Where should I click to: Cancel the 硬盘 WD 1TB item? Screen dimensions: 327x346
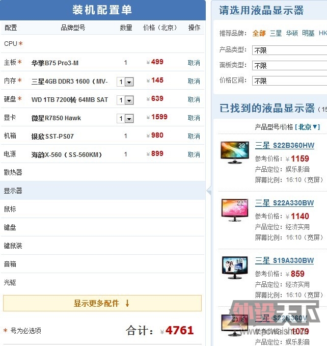194,99
